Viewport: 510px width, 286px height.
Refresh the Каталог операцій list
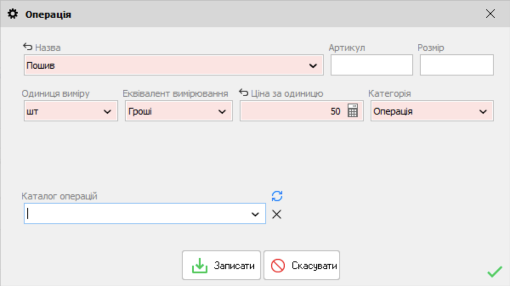[x=277, y=196]
